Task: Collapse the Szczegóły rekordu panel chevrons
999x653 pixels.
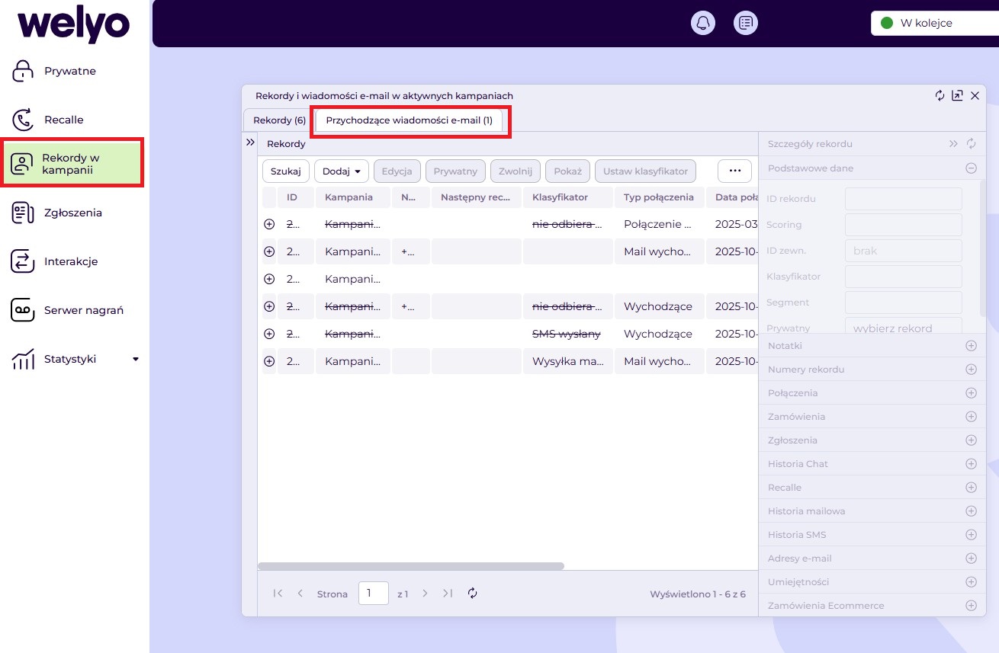Action: pos(953,143)
